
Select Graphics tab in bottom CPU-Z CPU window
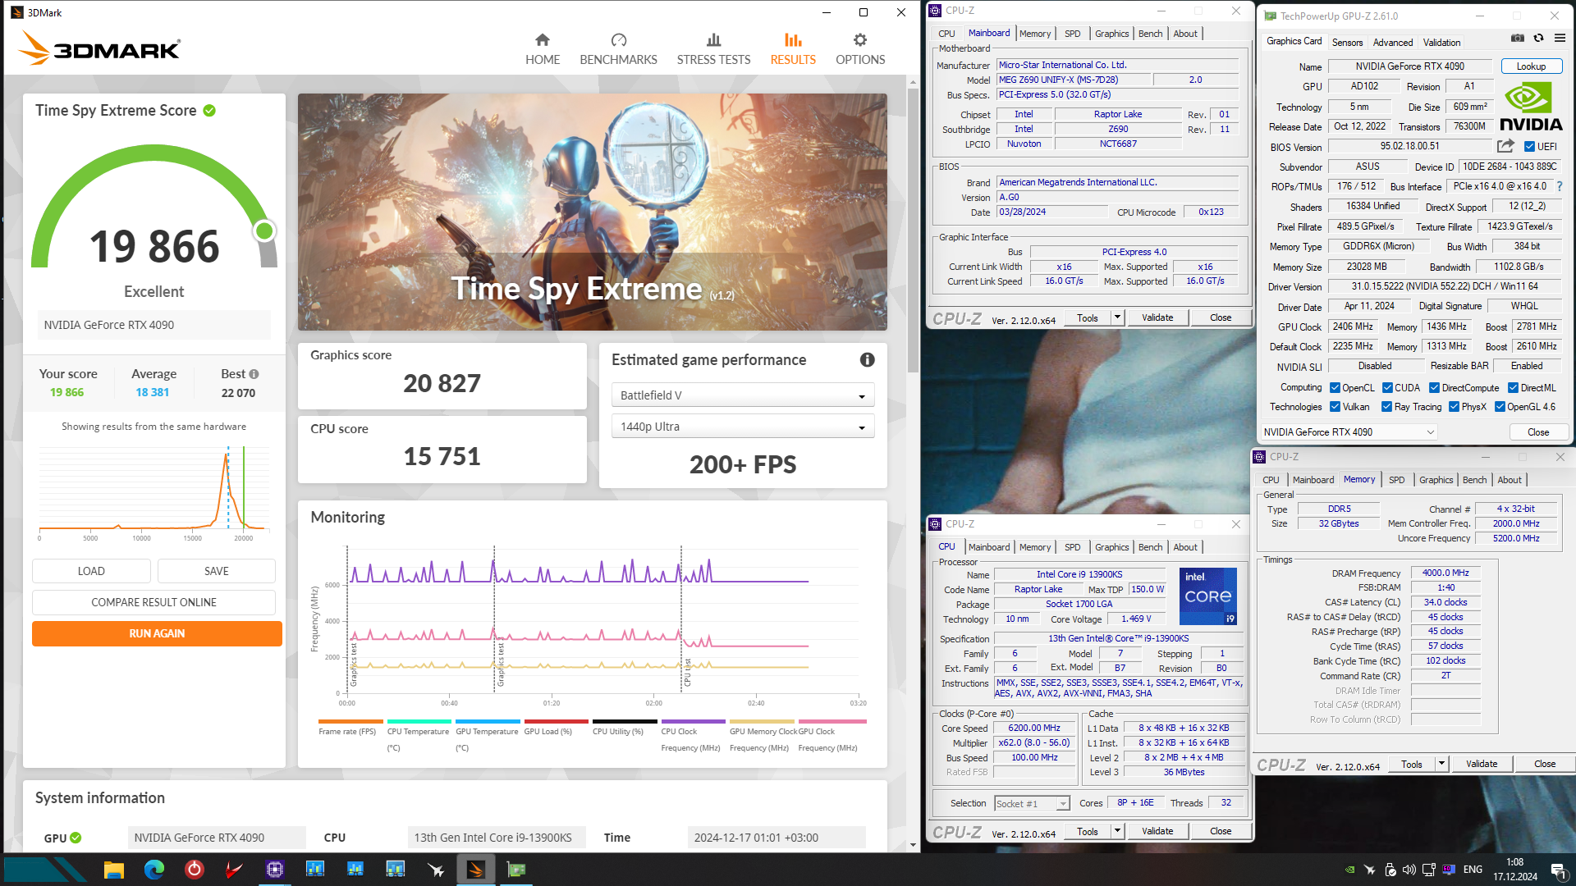(1111, 547)
